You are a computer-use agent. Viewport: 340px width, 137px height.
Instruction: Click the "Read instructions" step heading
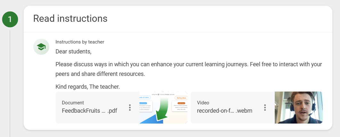click(x=70, y=19)
